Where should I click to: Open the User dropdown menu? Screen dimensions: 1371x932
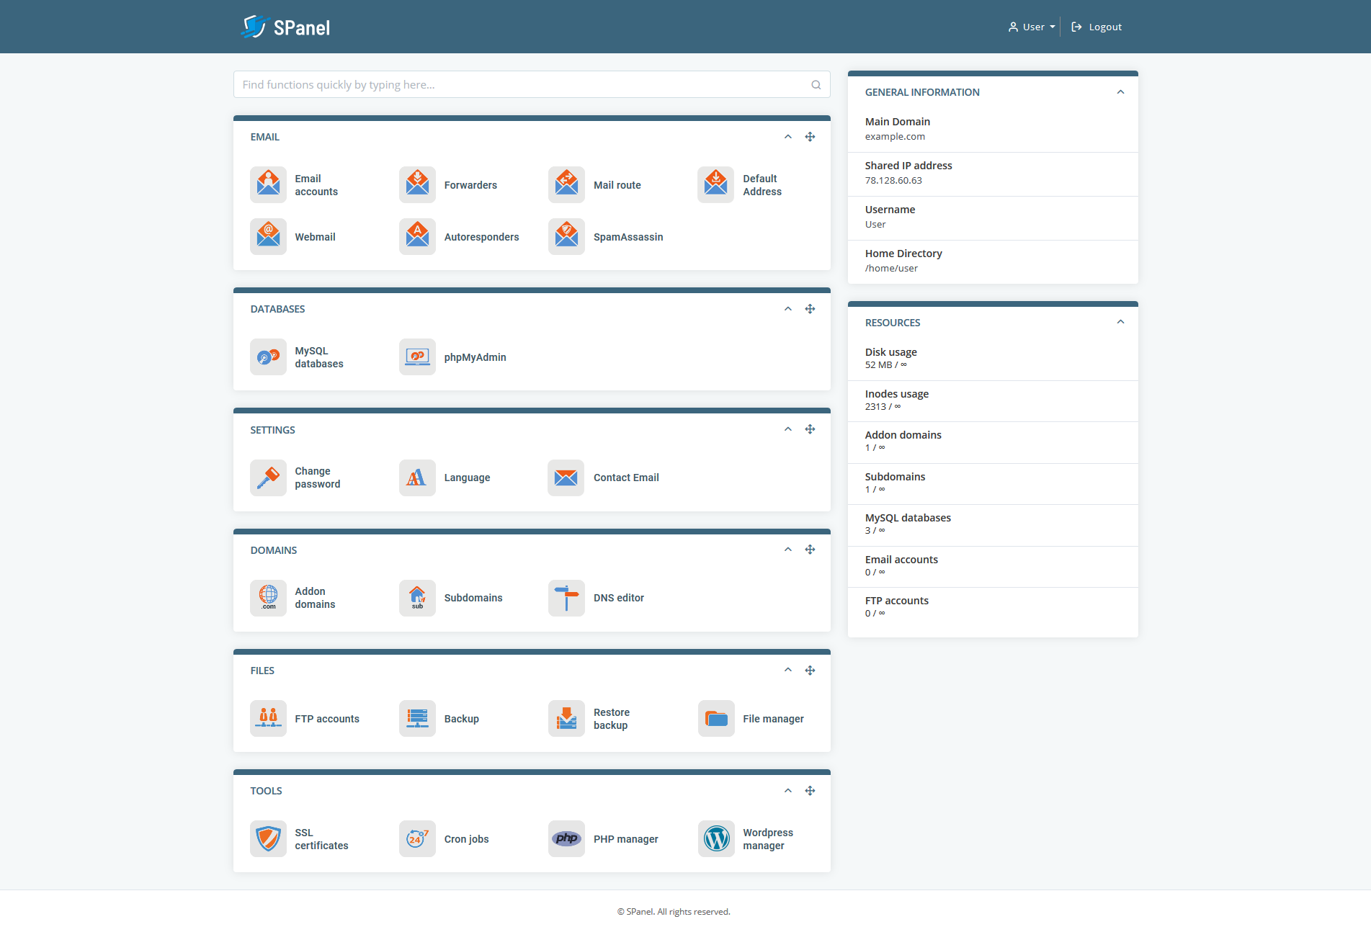click(1032, 27)
